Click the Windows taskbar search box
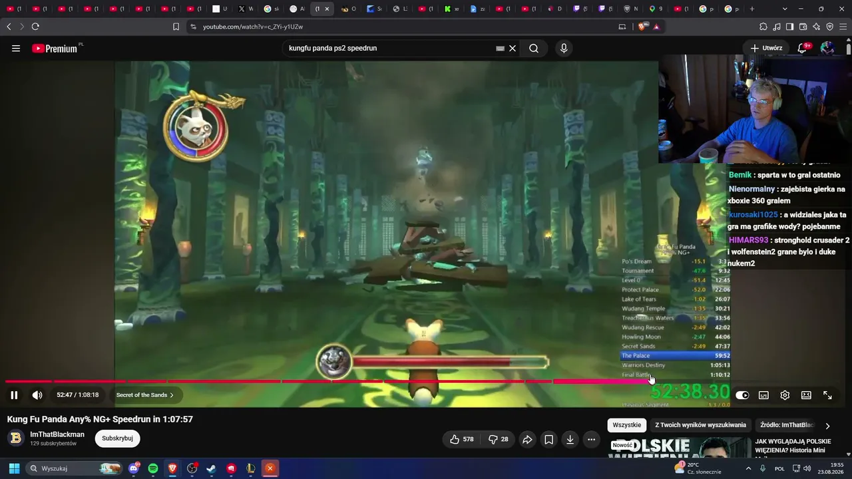 coord(75,468)
